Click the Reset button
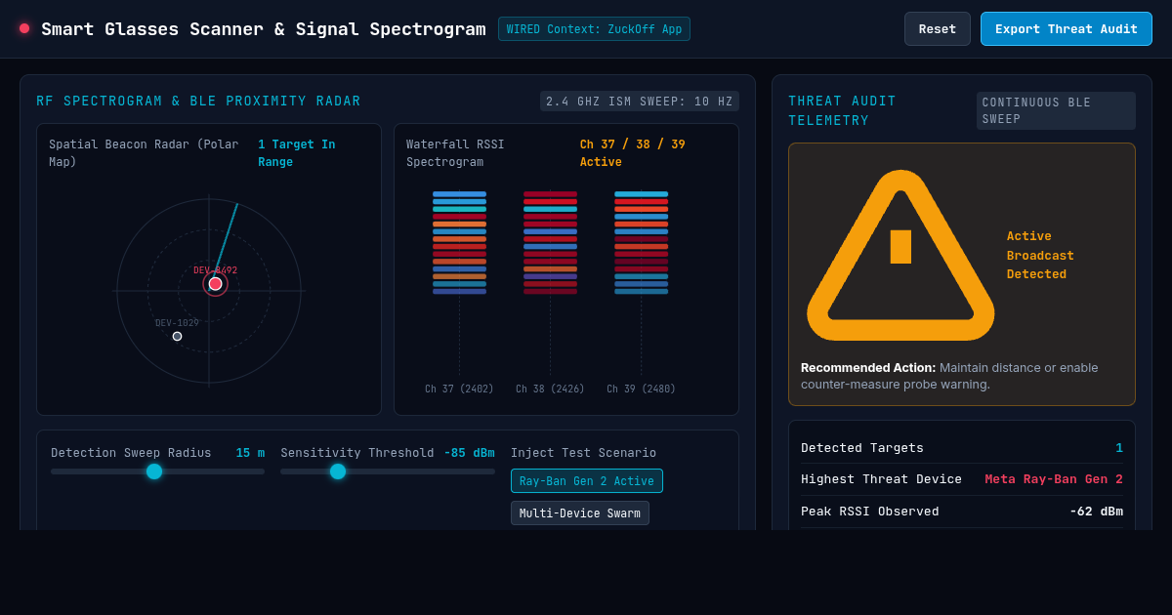Screen dimensions: 1172x615 [938, 29]
